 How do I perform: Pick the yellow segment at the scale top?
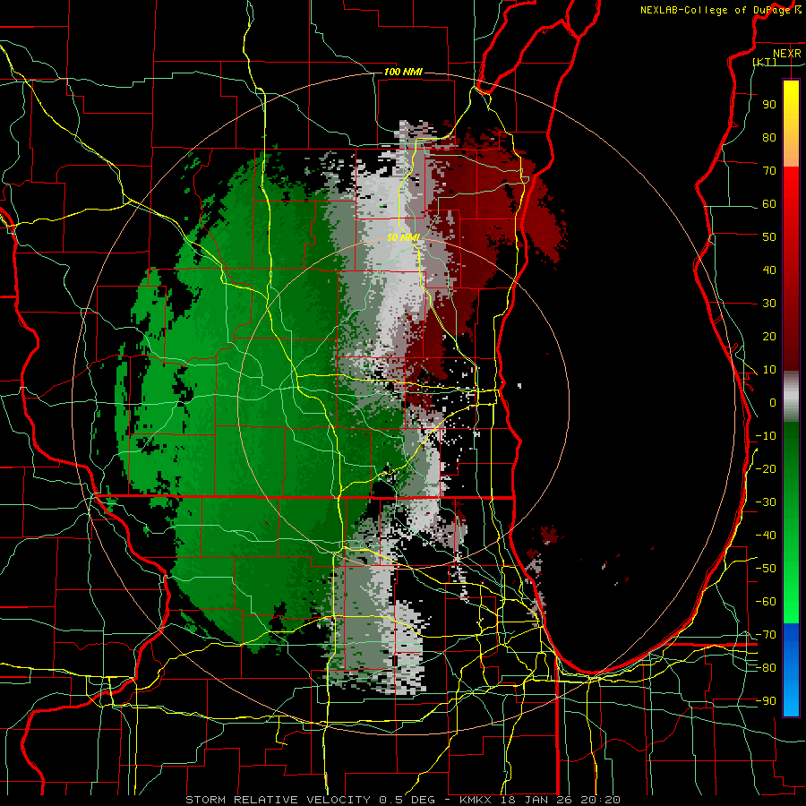791,124
